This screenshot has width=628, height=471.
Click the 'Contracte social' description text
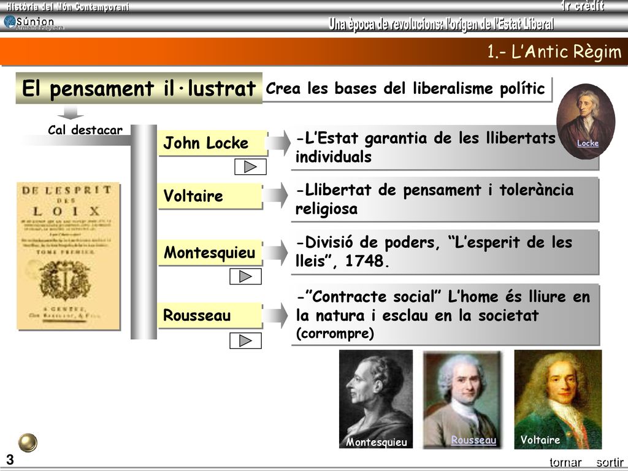443,315
